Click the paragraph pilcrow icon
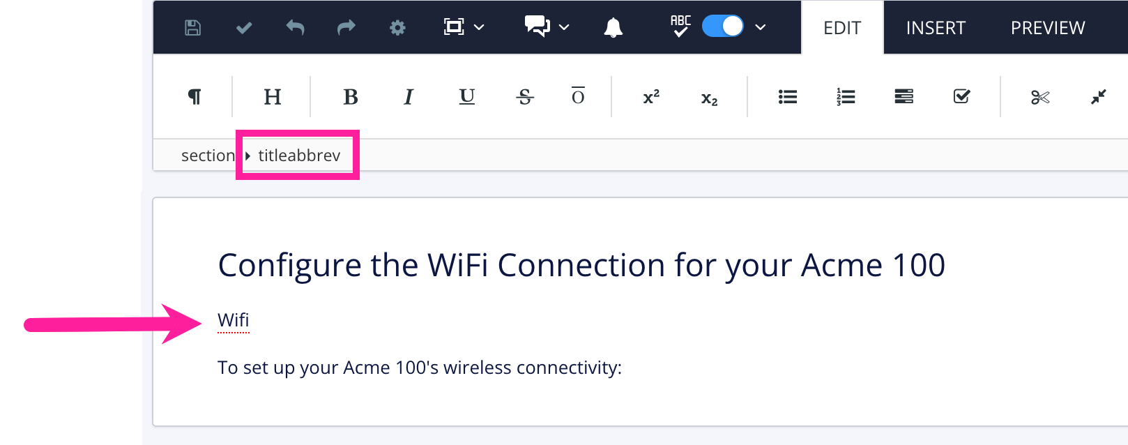The width and height of the screenshot is (1128, 445). coord(195,97)
